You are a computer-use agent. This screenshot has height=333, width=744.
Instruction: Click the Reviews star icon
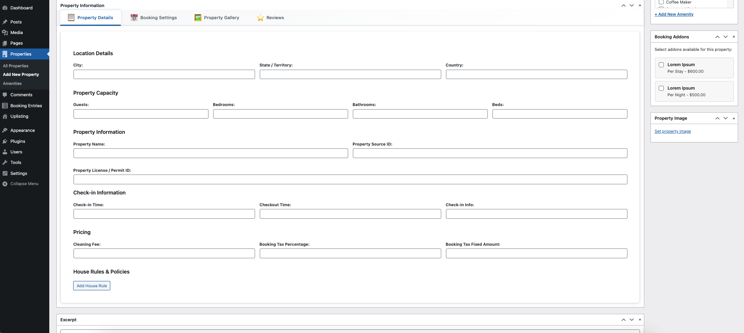click(261, 18)
